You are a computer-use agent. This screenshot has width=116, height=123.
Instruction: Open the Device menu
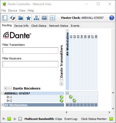click(x=13, y=11)
